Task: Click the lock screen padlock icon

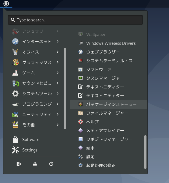Action: 35,164
